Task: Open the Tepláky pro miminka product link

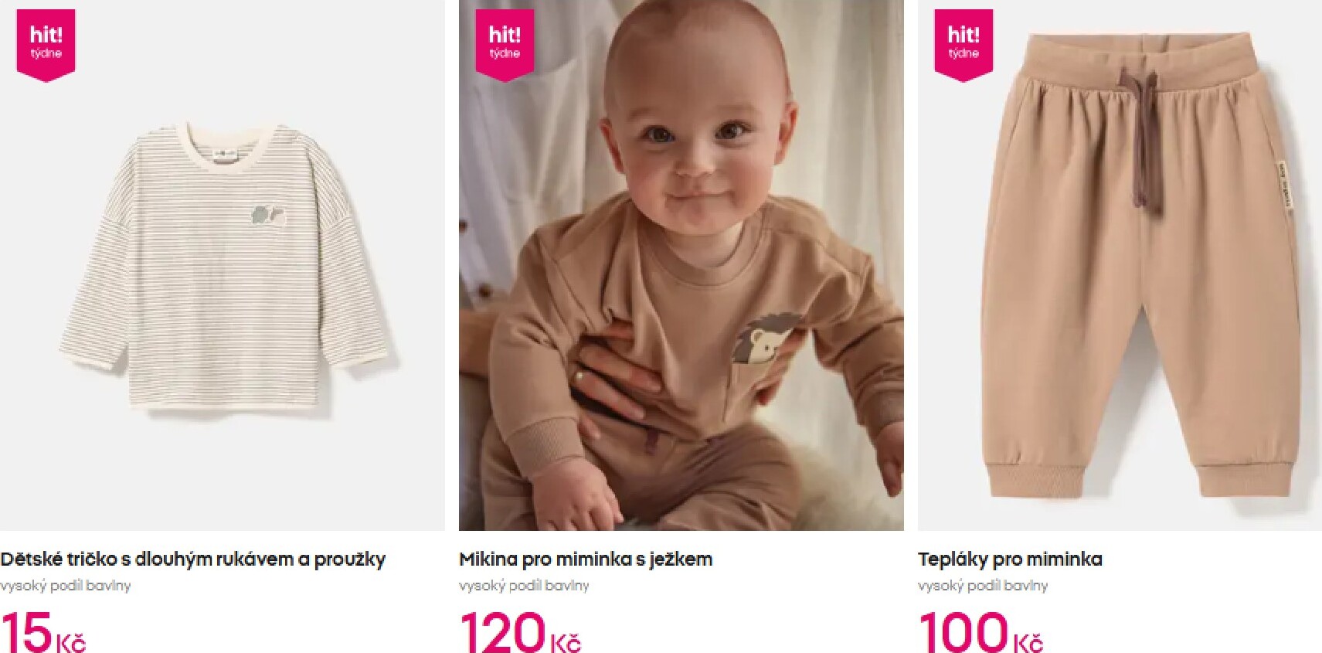Action: (x=1010, y=559)
